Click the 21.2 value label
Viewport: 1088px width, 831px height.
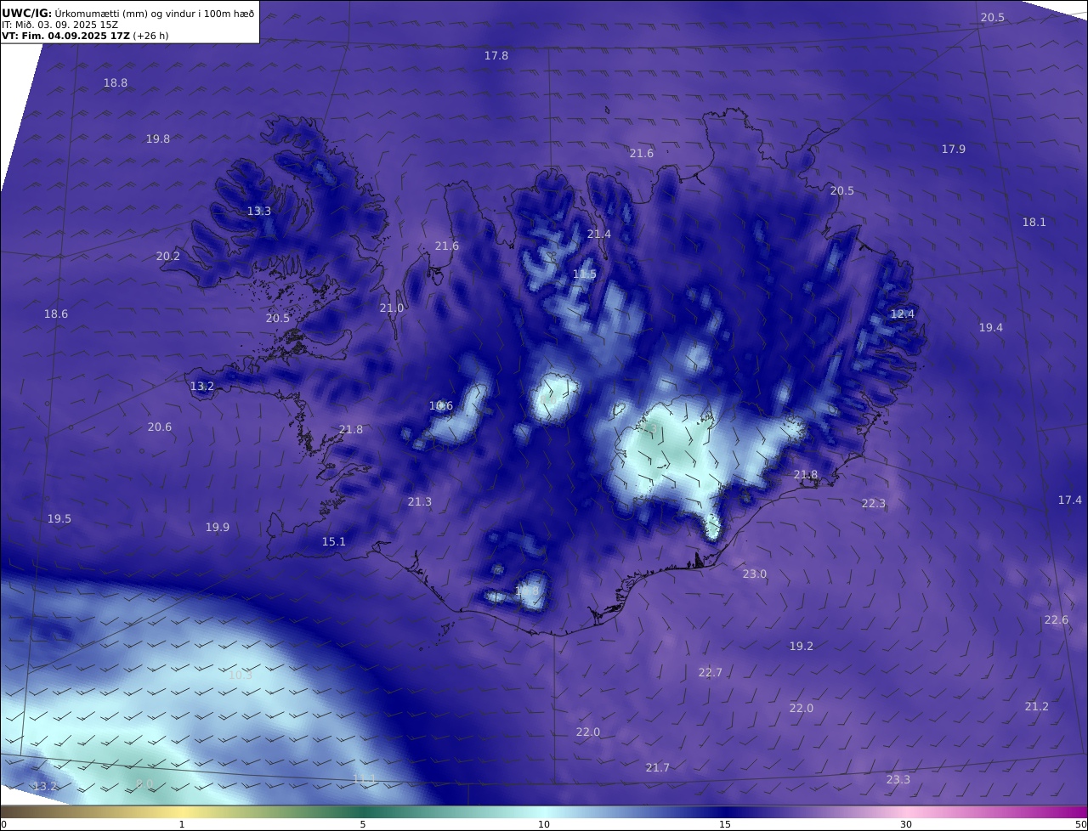[x=1037, y=707]
